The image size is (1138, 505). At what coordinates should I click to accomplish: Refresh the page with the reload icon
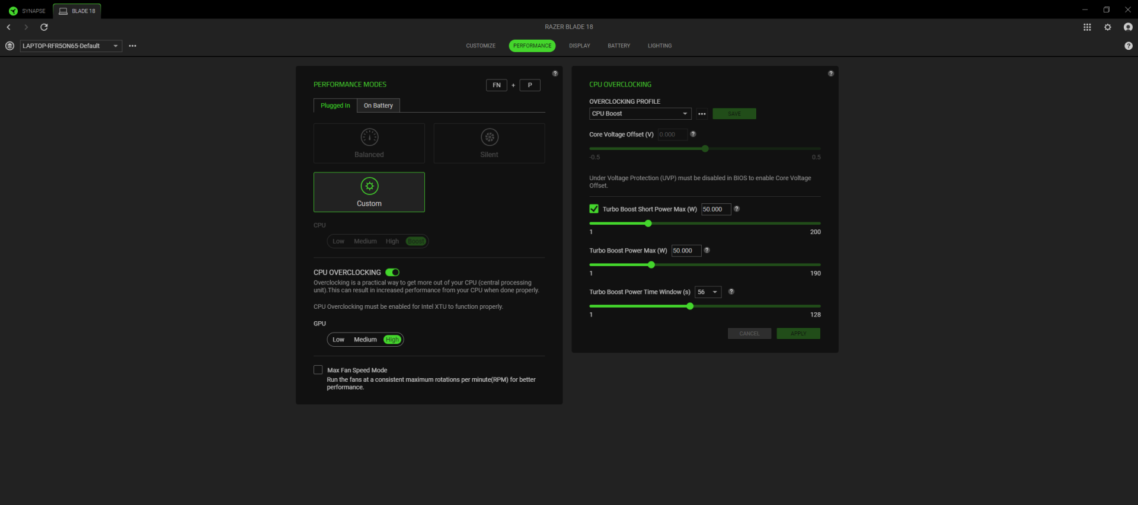coord(44,27)
